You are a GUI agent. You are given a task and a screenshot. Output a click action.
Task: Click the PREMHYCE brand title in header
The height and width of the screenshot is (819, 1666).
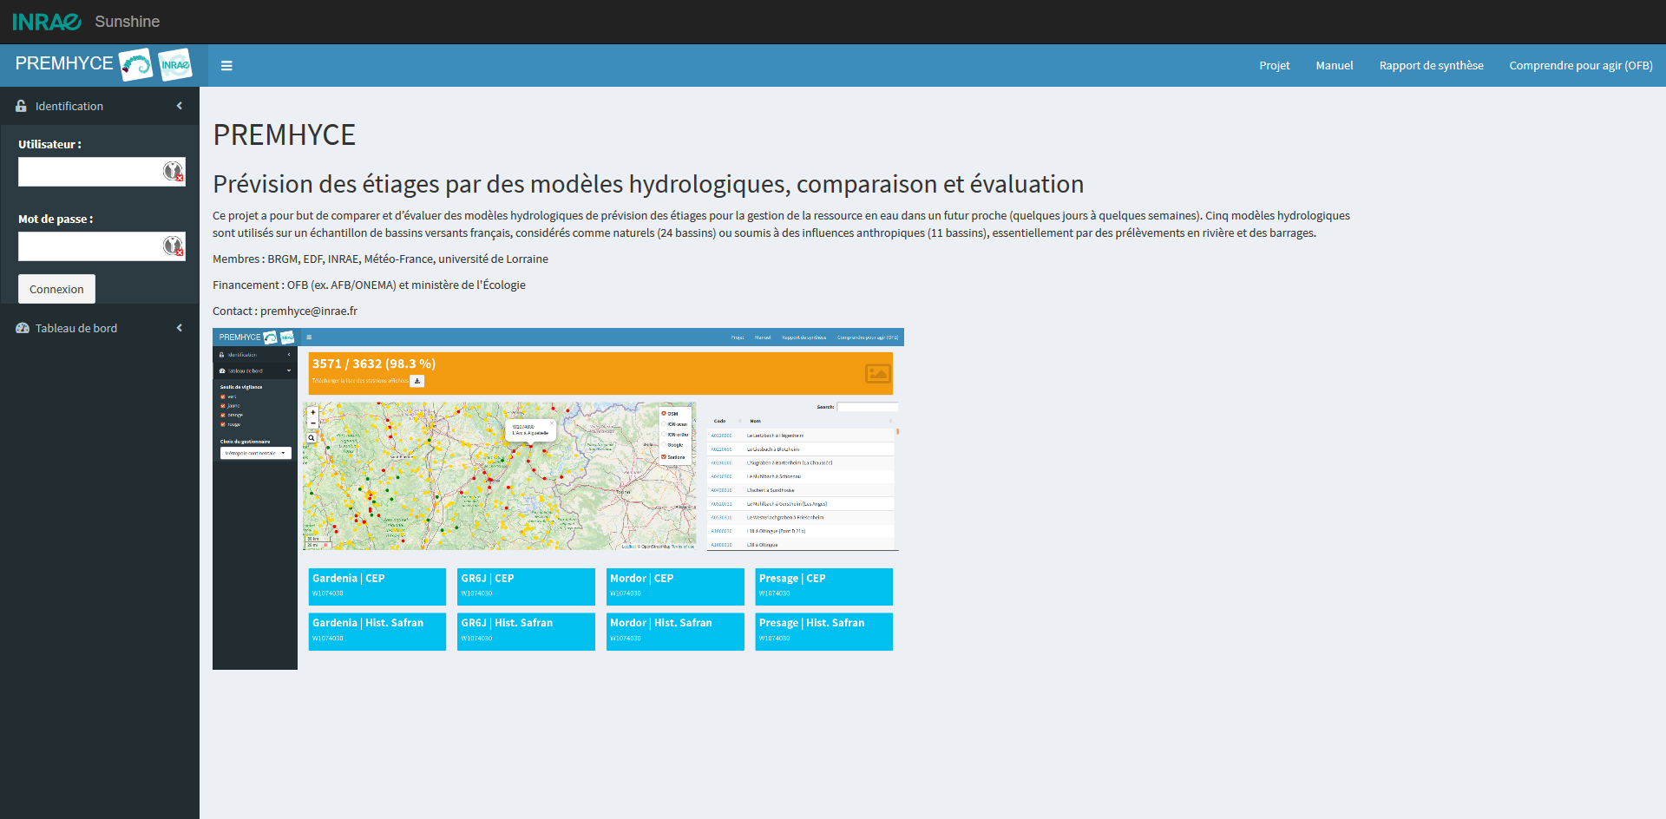(64, 63)
